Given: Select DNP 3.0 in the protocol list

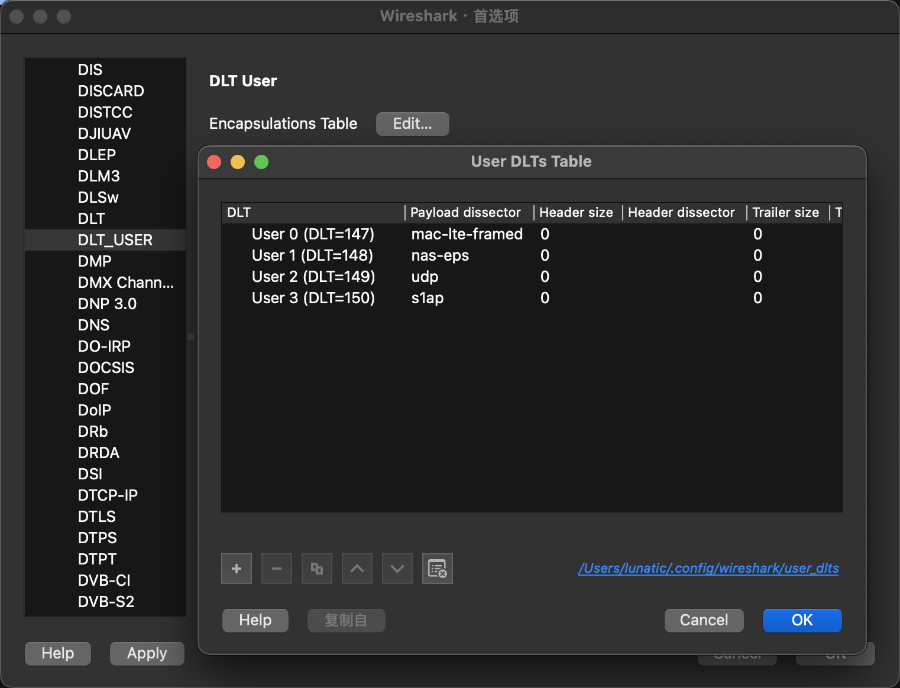Looking at the screenshot, I should tap(105, 304).
